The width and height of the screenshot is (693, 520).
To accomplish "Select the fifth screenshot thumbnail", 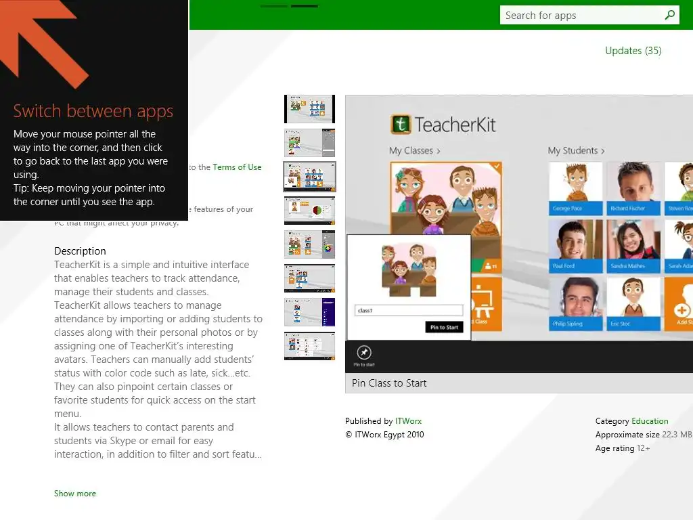I will pos(309,244).
